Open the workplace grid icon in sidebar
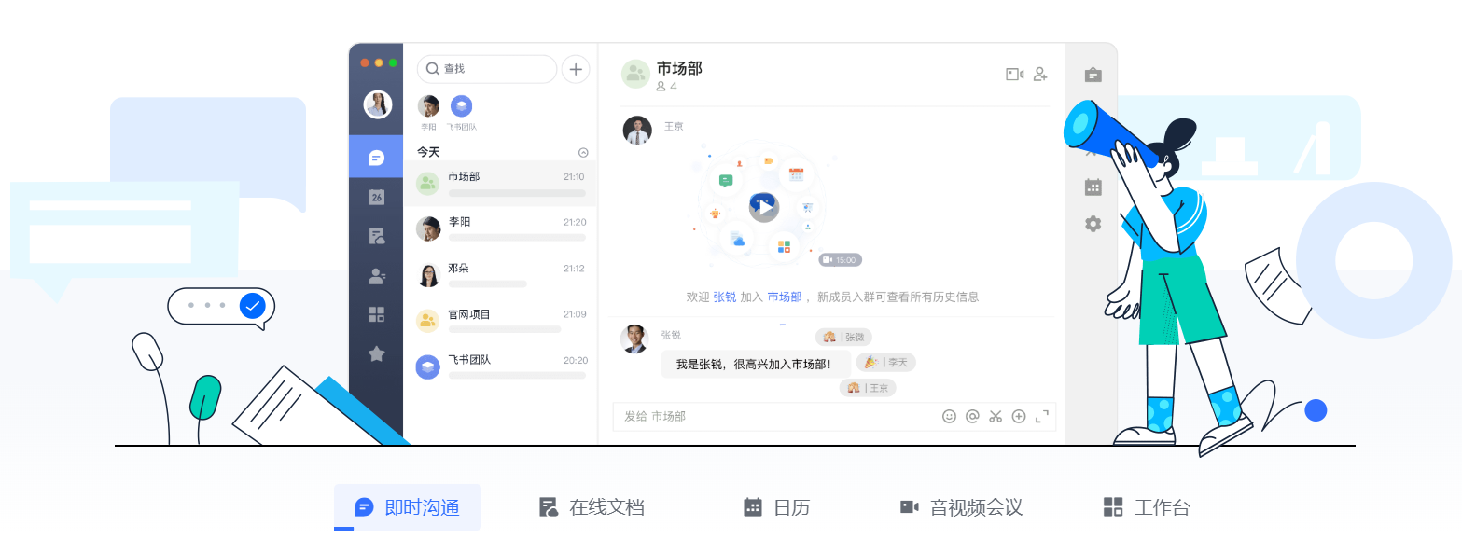 pyautogui.click(x=376, y=314)
